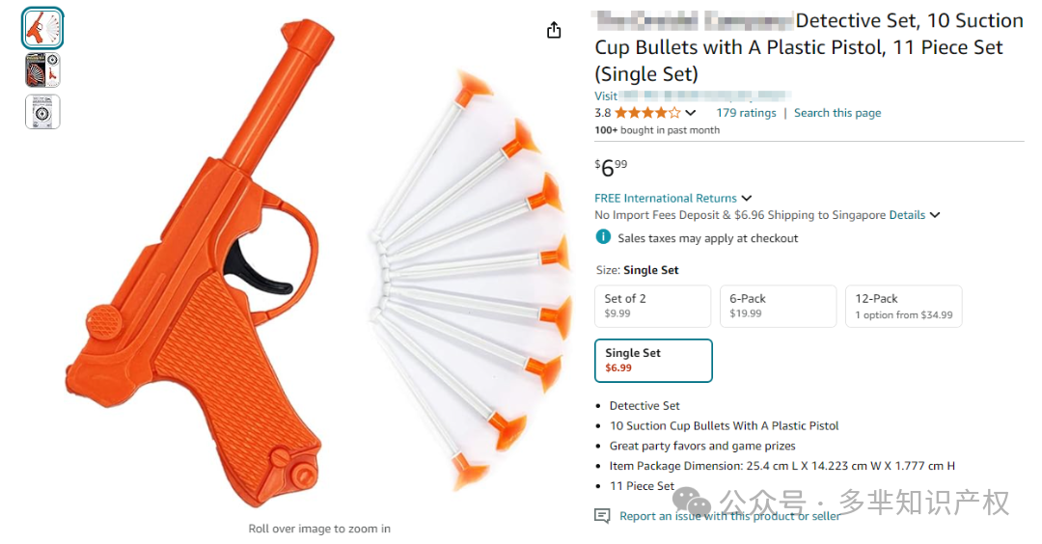The image size is (1042, 544).
Task: Click the Search this page link
Action: 837,113
